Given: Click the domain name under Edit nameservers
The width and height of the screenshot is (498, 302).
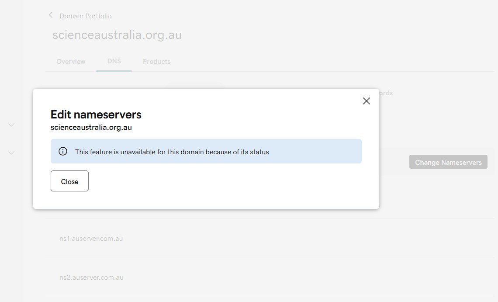Looking at the screenshot, I should [x=91, y=128].
